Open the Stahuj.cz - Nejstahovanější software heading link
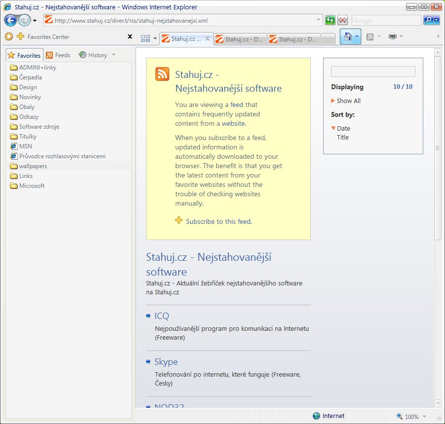 point(209,264)
